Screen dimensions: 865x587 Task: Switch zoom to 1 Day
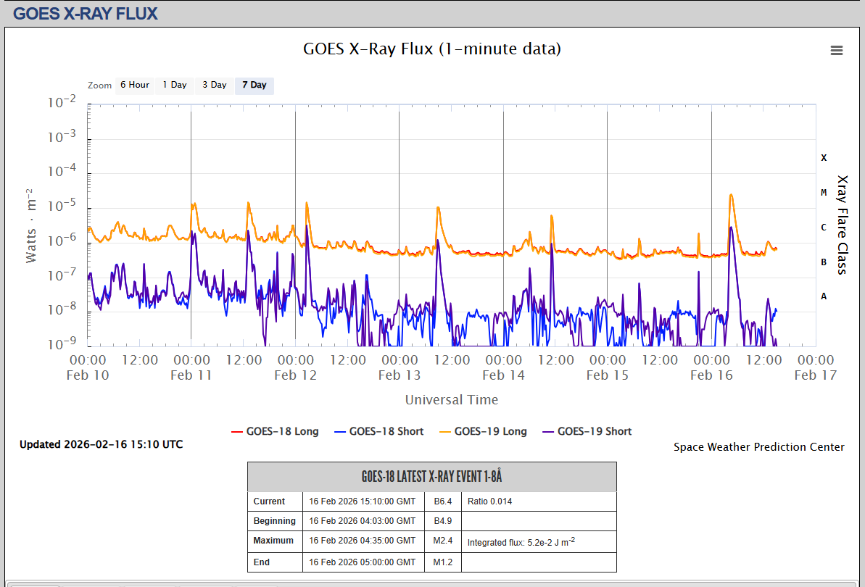point(174,86)
